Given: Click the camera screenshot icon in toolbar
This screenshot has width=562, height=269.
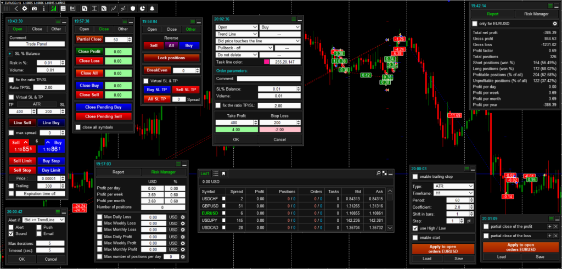Looking at the screenshot, I should coord(35,9).
